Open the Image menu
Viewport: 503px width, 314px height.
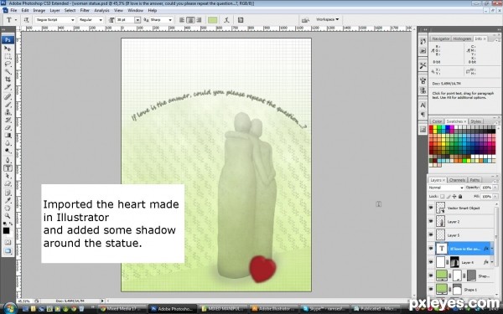point(39,10)
